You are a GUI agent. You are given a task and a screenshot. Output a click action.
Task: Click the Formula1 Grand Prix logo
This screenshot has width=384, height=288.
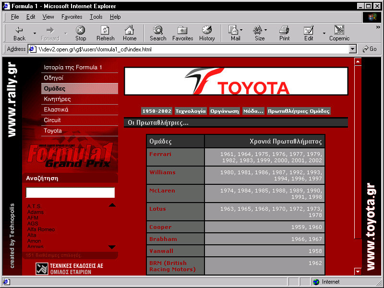[70, 155]
